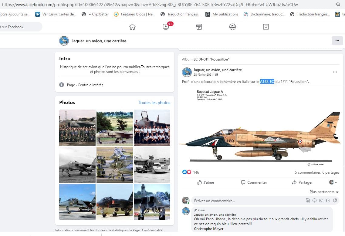
Task: Like the post with J'aime
Action: tap(205, 182)
